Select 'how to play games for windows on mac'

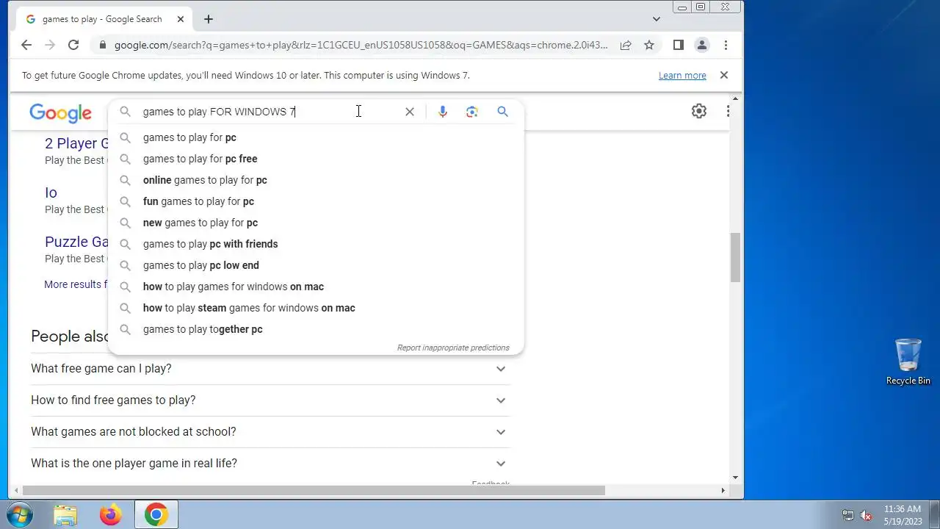[x=316, y=287]
